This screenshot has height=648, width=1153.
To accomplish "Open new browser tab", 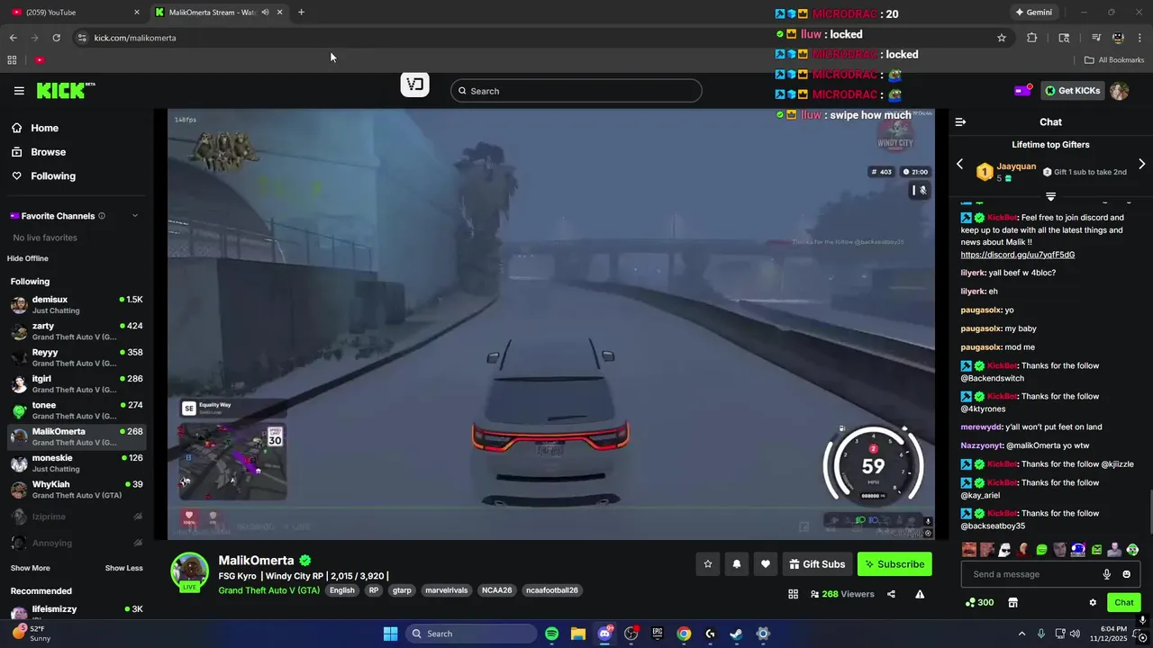I will 301,13.
